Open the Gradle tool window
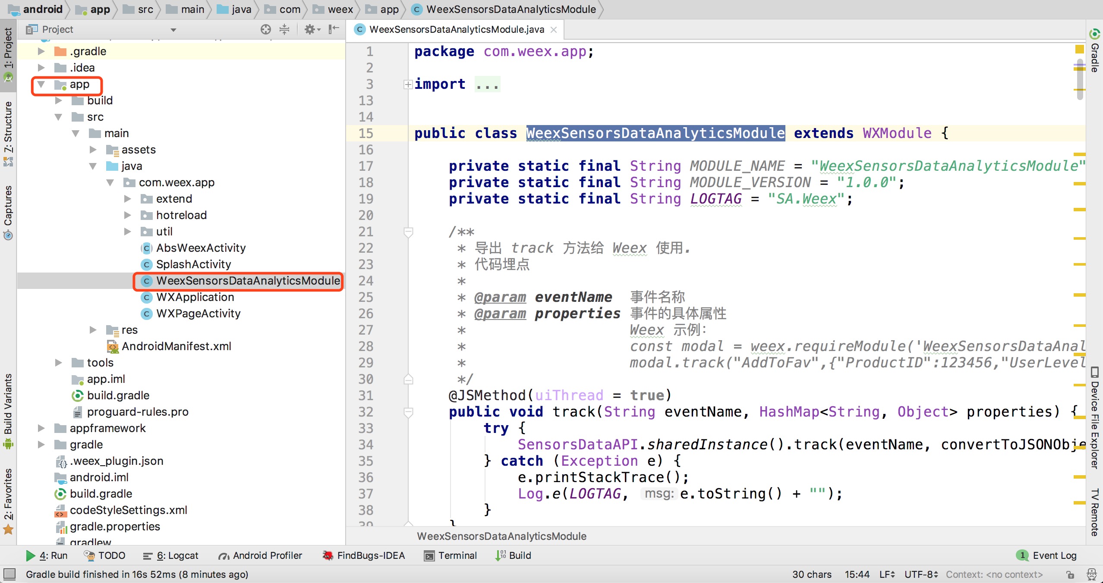The width and height of the screenshot is (1103, 583). coord(1095,51)
